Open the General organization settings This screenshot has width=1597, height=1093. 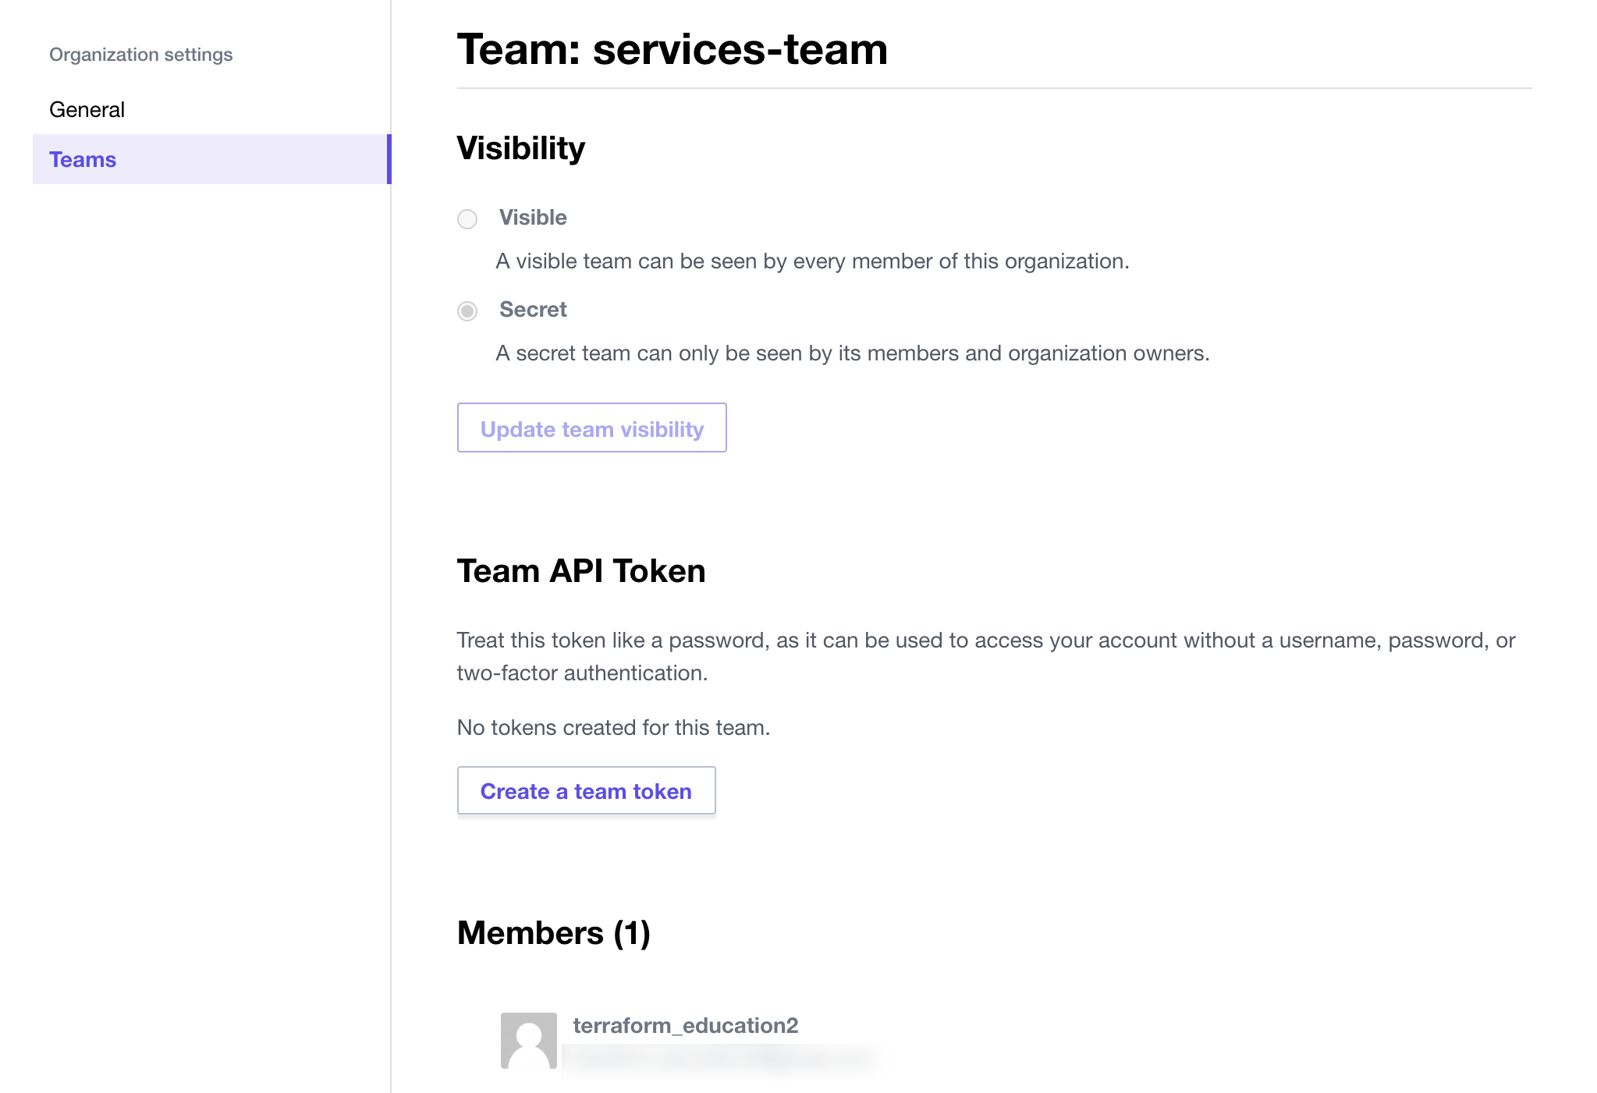coord(87,109)
